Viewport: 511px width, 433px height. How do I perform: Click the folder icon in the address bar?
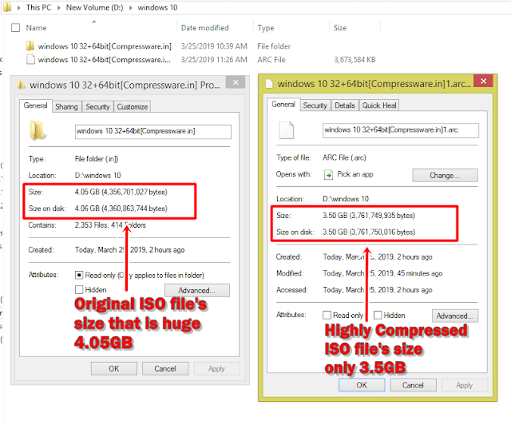click(x=7, y=7)
